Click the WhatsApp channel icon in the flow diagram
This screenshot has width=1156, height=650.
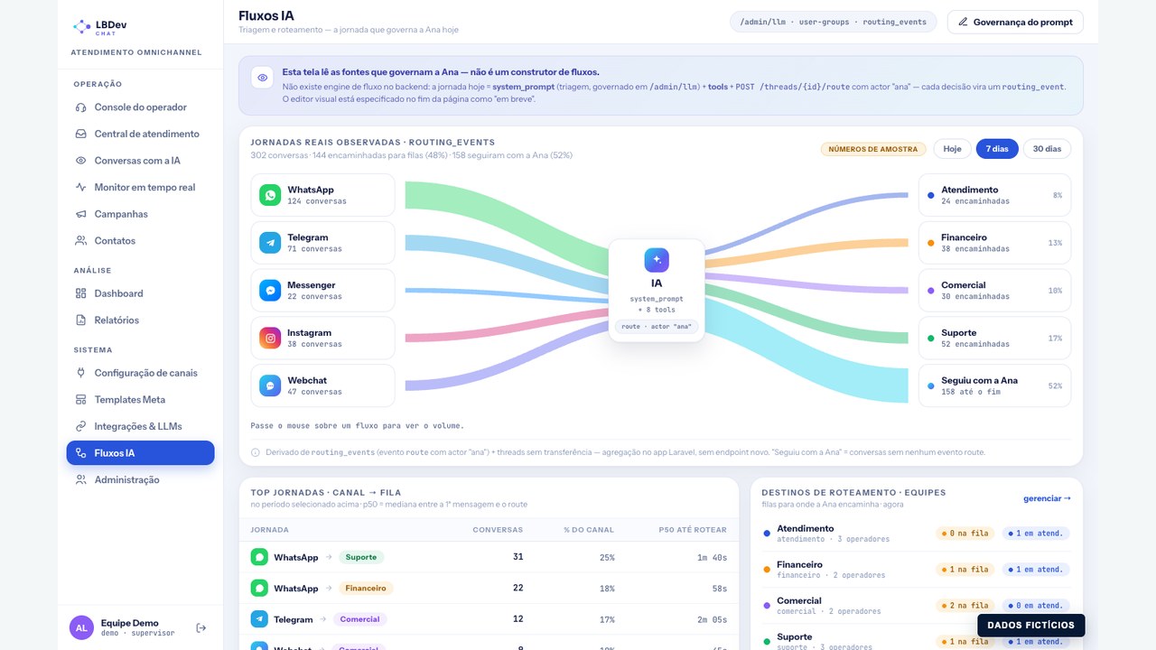tap(270, 195)
